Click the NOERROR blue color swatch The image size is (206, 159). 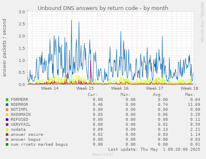click(x=7, y=105)
